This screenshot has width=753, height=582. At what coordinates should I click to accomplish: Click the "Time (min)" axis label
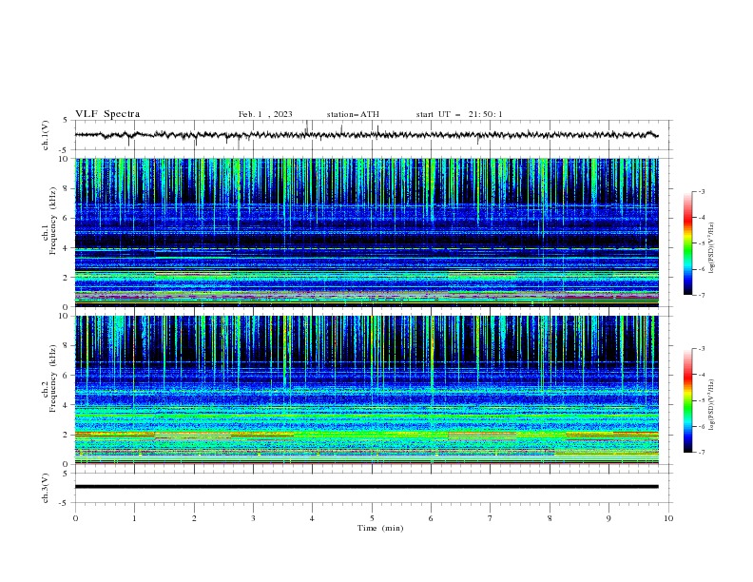point(380,528)
